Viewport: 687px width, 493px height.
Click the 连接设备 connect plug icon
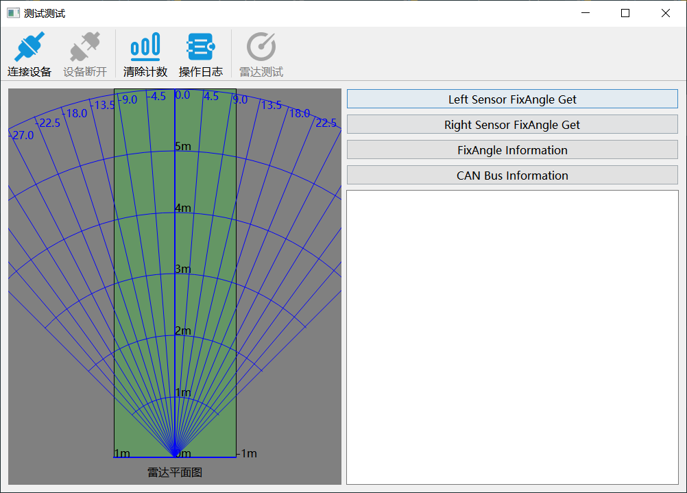click(29, 47)
